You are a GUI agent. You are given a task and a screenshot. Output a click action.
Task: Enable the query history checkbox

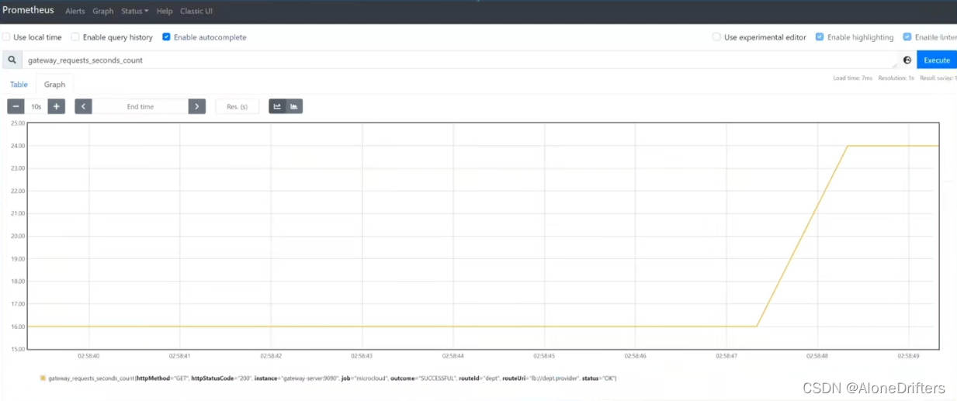click(x=75, y=37)
